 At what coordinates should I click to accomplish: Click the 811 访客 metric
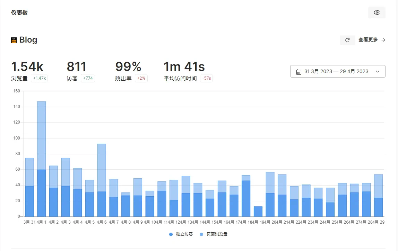click(x=76, y=67)
